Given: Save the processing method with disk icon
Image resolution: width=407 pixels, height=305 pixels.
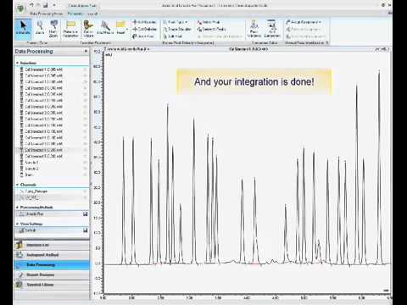Looking at the screenshot, I should (x=85, y=214).
